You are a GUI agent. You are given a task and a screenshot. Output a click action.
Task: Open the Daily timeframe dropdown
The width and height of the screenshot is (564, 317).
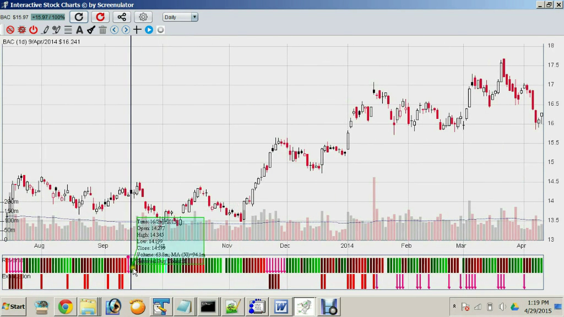pos(180,17)
